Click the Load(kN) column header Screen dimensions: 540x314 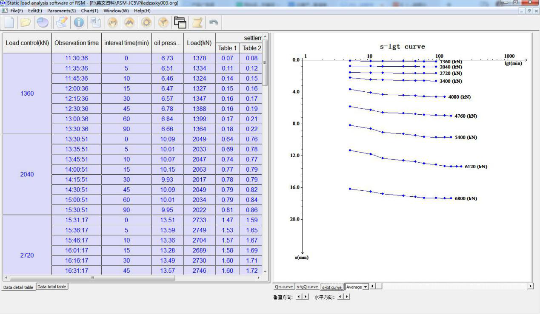pyautogui.click(x=200, y=43)
